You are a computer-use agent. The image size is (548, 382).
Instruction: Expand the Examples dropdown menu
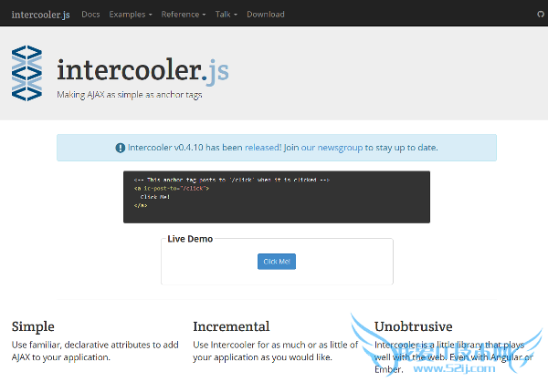(131, 15)
